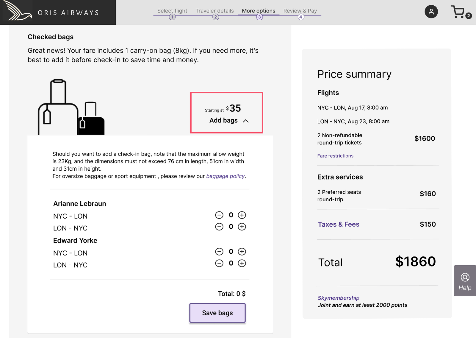Screen dimensions: 476x338
Task: Remove a bag from Arianne's NYC - LON flight
Action: [x=219, y=215]
